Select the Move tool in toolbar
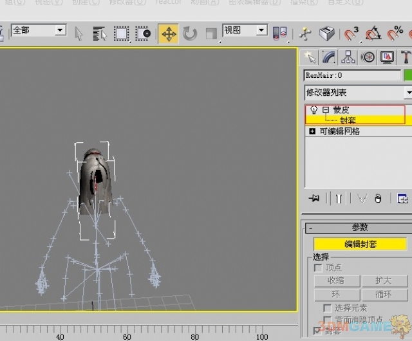Viewport: 412px width, 341px height. click(169, 33)
